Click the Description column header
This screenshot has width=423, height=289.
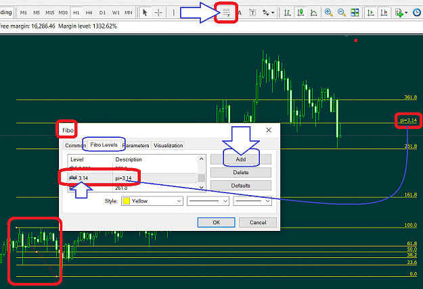tap(156, 159)
